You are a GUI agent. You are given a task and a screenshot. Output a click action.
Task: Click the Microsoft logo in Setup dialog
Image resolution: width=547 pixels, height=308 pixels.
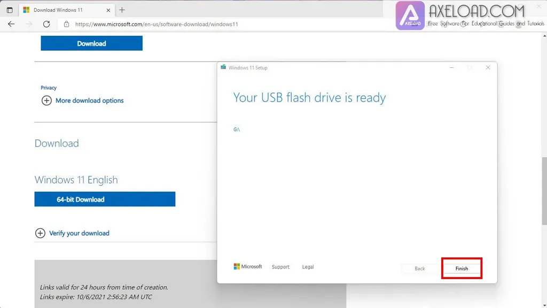[248, 266]
